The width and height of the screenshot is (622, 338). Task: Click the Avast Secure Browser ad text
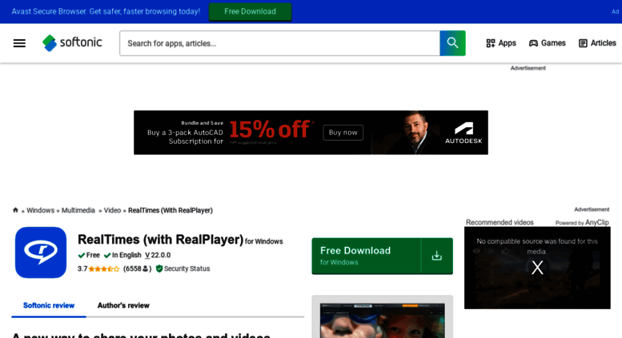(106, 11)
